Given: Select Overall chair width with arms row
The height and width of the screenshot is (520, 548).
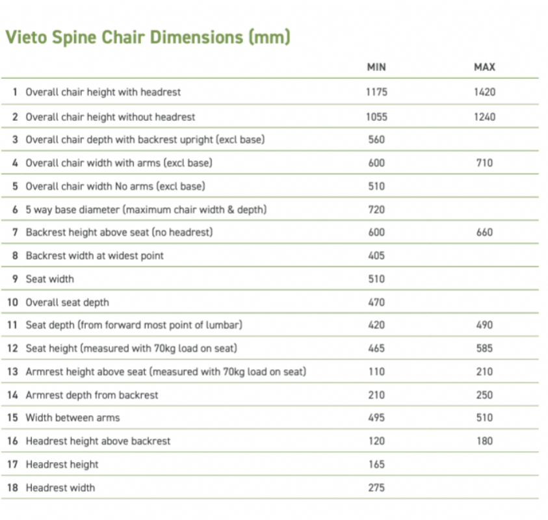Looking at the screenshot, I should tap(270, 163).
